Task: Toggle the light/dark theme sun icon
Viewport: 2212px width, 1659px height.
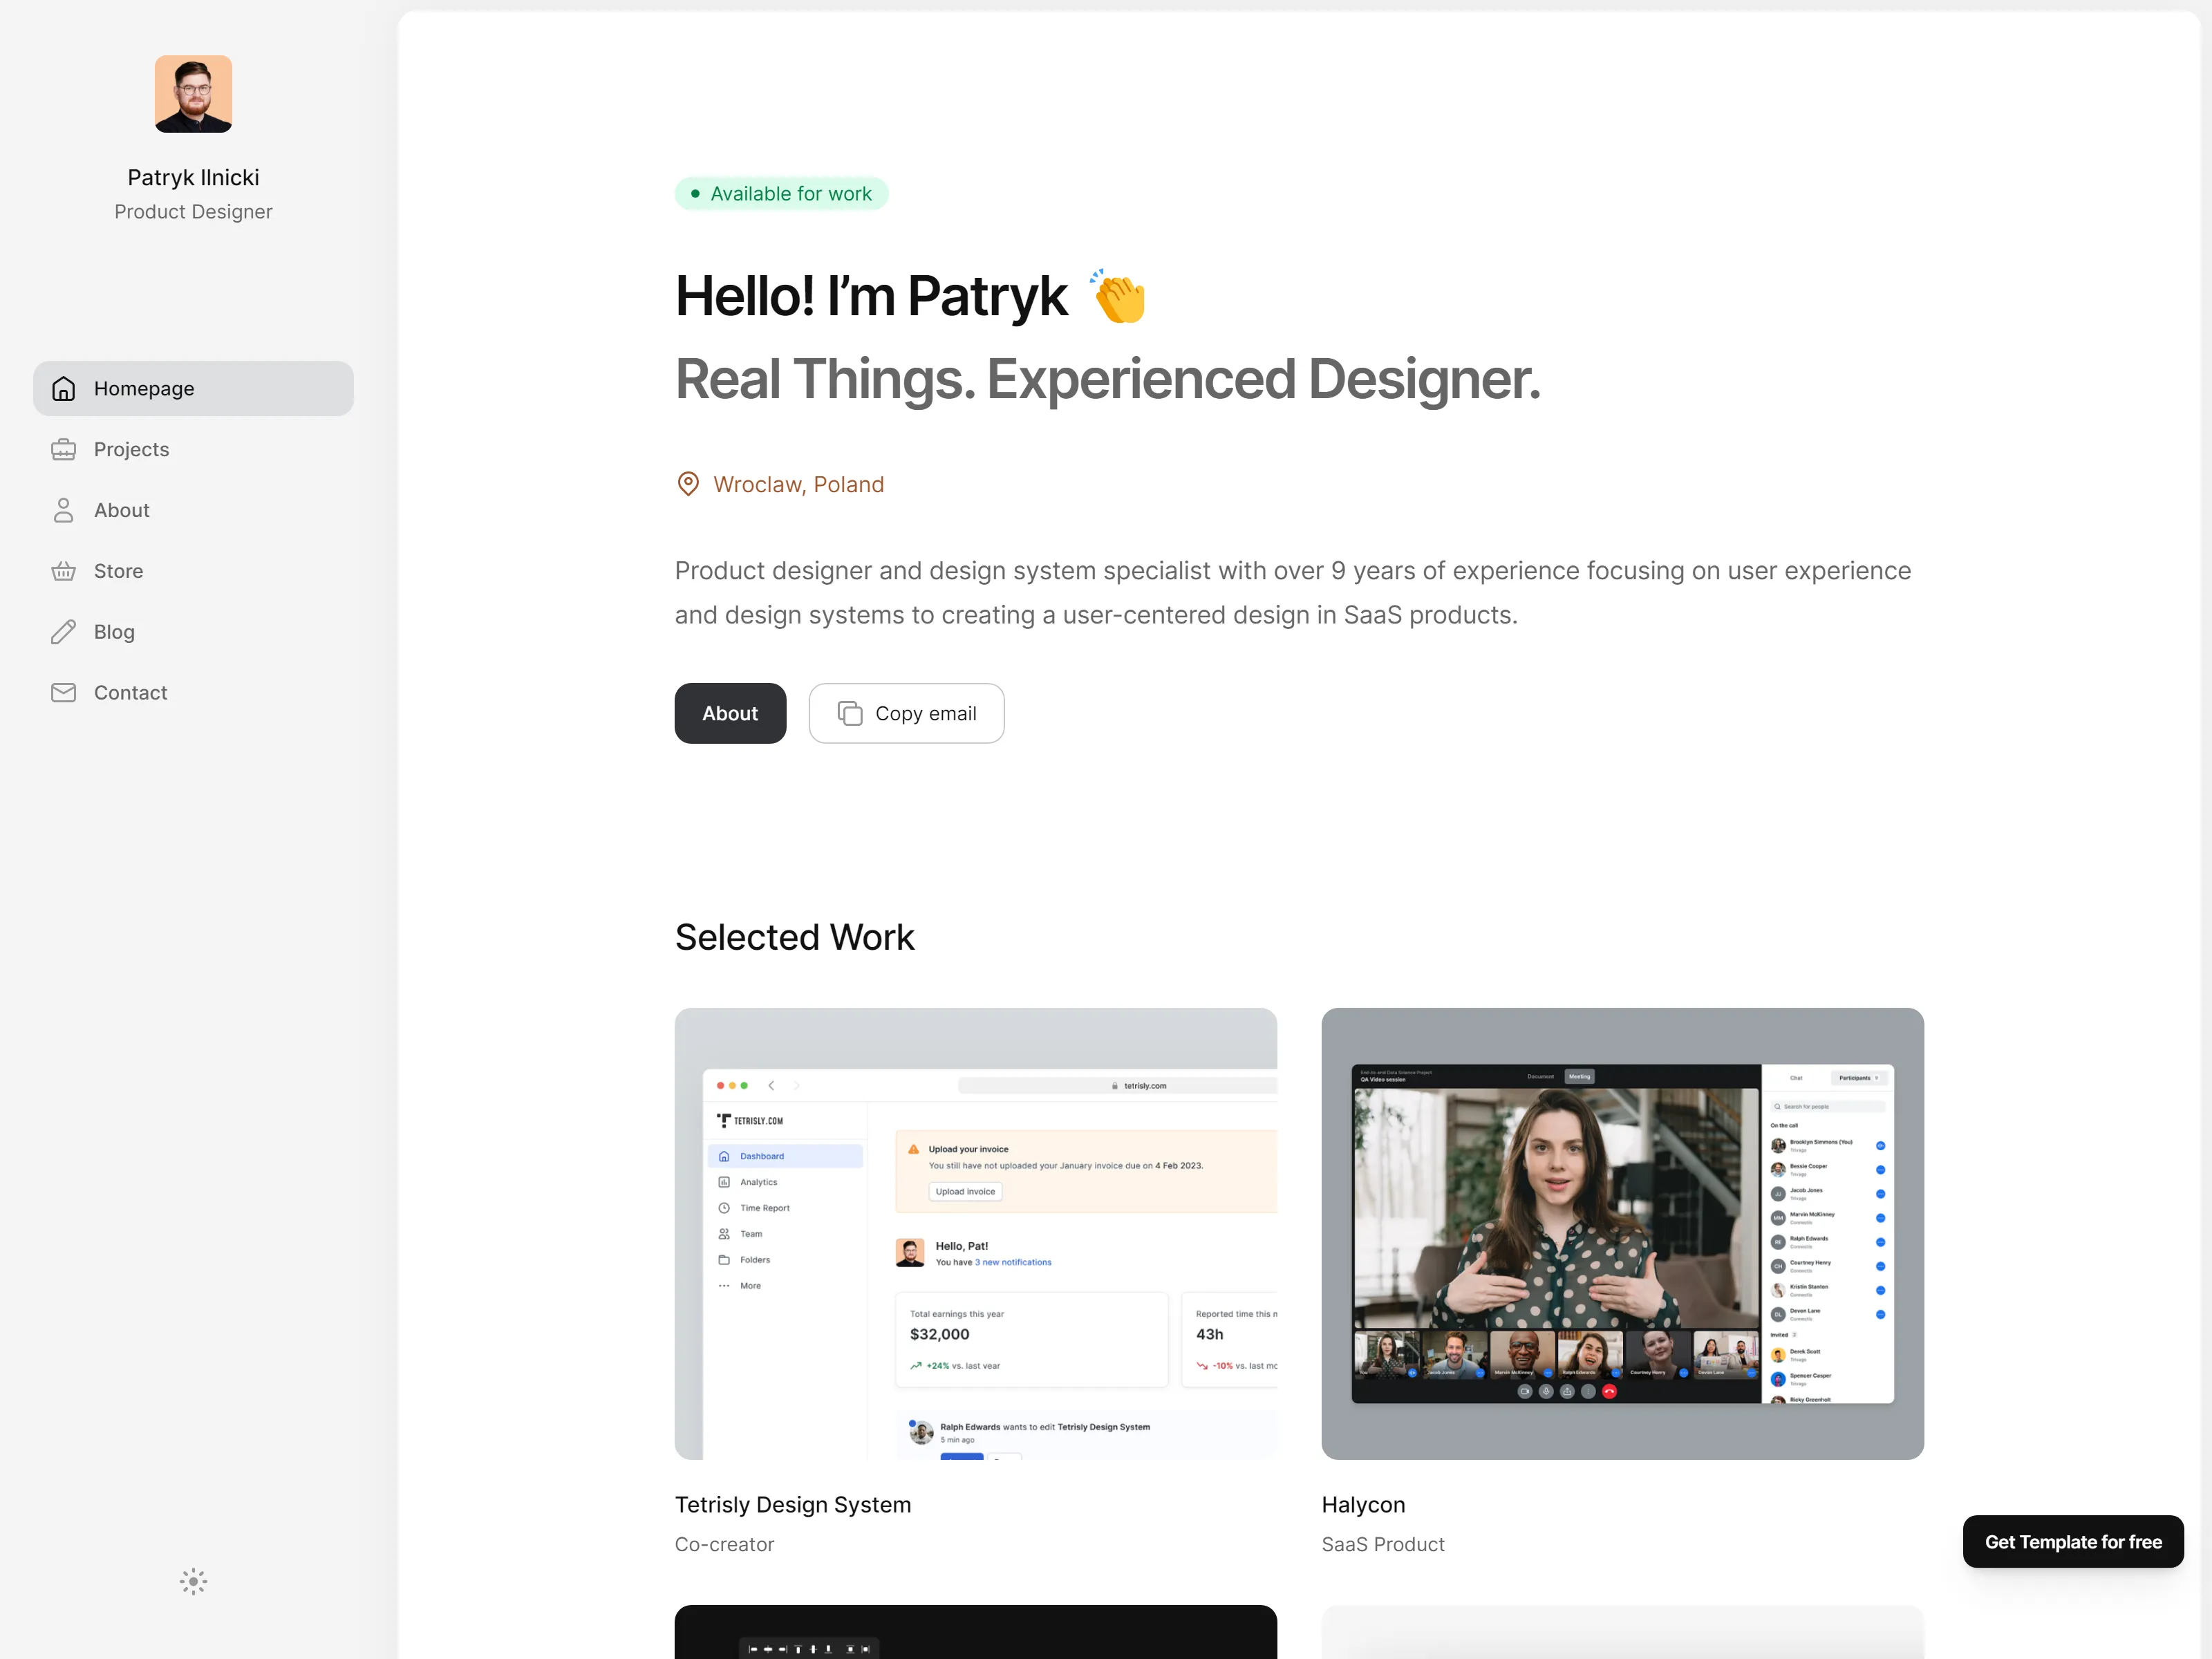Action: (193, 1581)
